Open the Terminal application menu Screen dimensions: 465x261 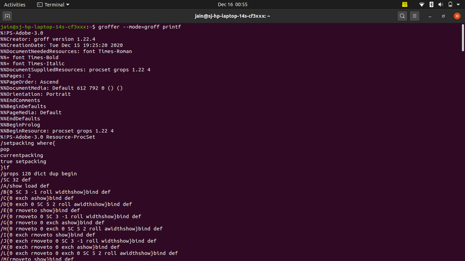(53, 5)
